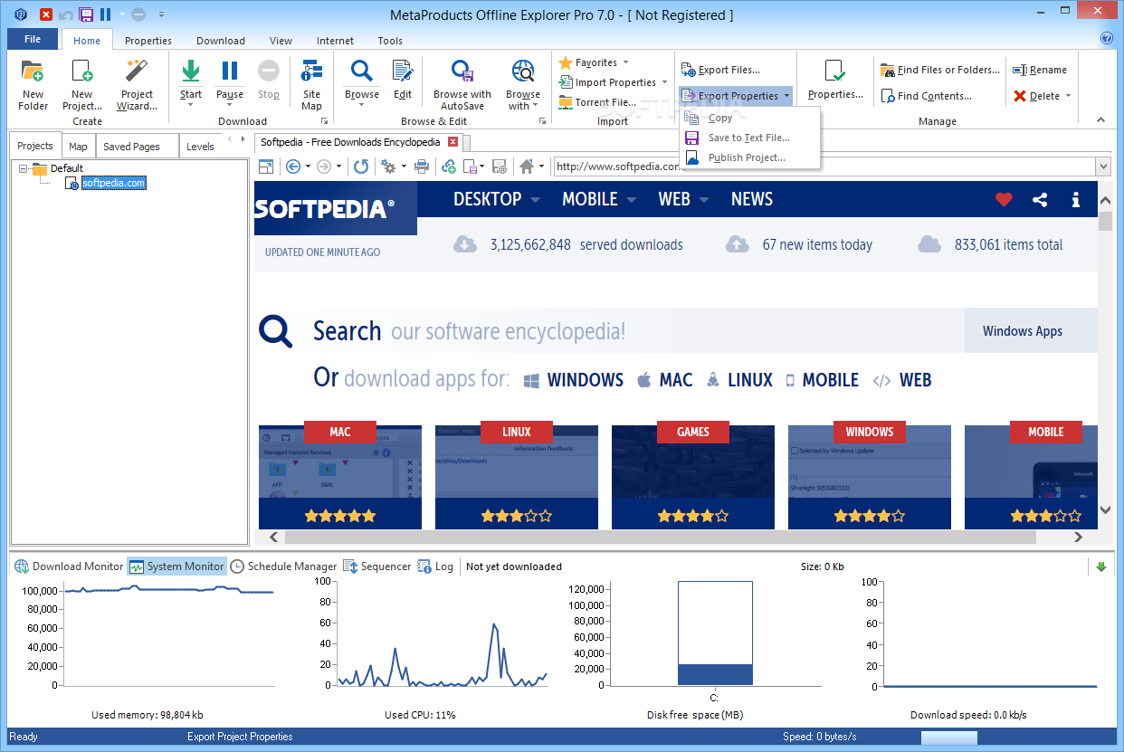Go to the browser home page
Screen dimensions: 1124x752
pyautogui.click(x=527, y=167)
